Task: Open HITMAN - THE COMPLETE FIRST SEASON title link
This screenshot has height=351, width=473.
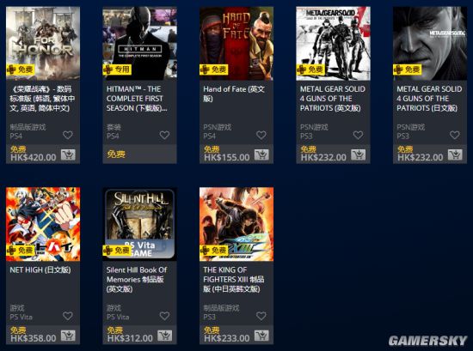Action: click(x=137, y=99)
